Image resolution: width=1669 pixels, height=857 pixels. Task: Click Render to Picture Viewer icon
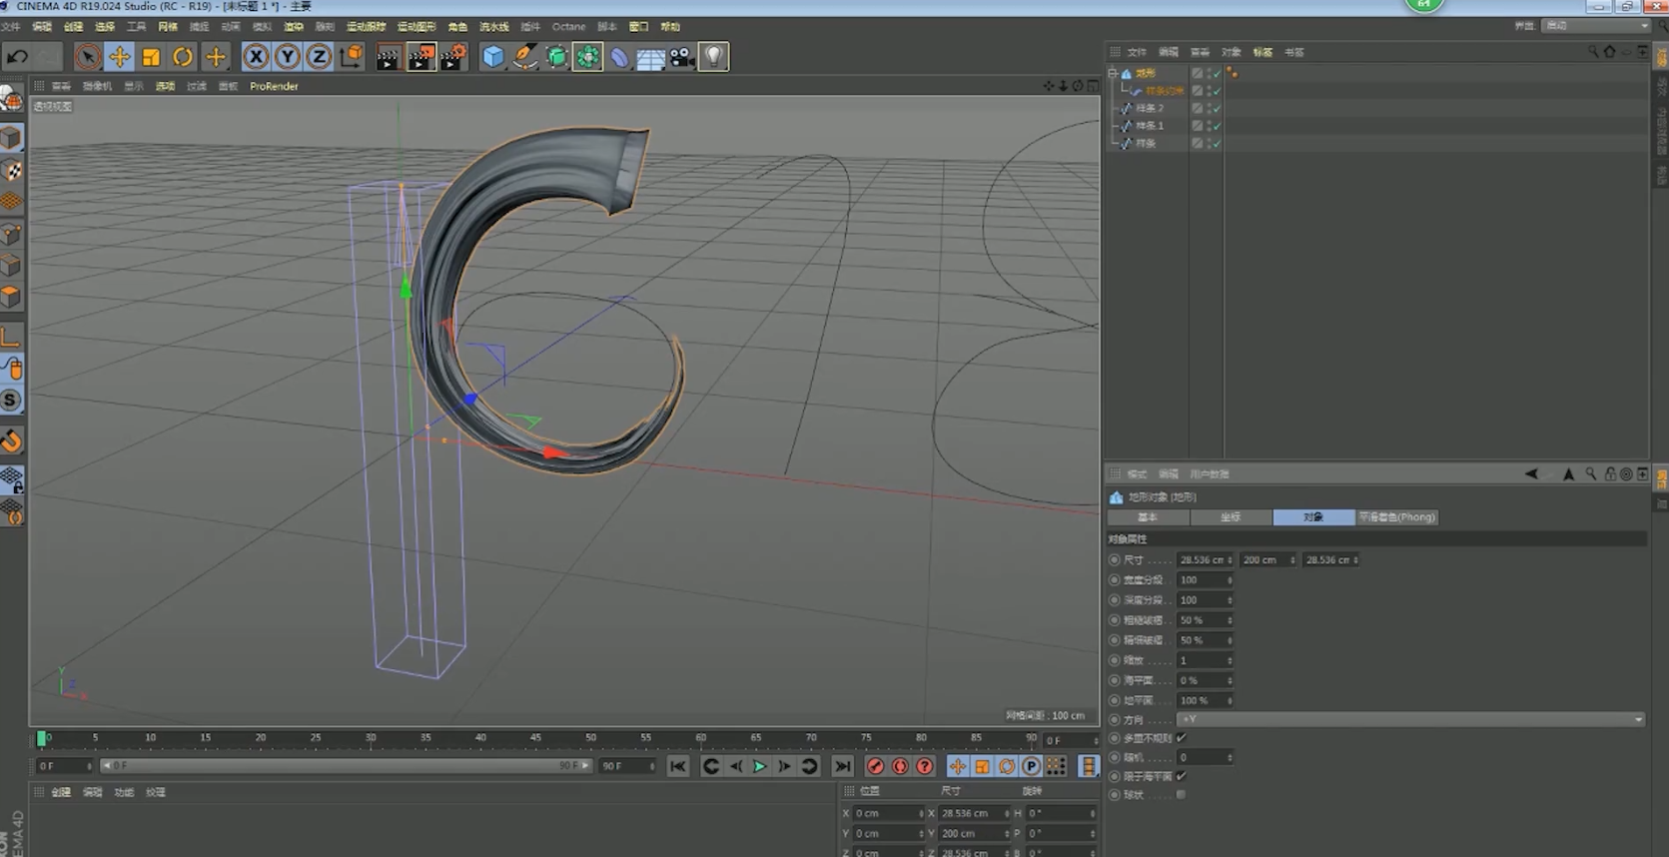[x=421, y=57]
